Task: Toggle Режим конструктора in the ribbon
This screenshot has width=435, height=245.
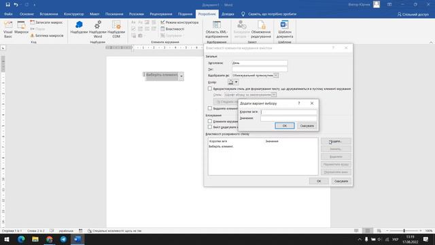Action: [179, 22]
